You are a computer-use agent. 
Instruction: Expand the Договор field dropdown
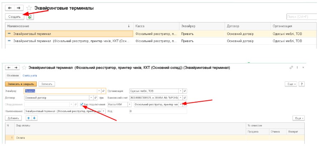91,97
